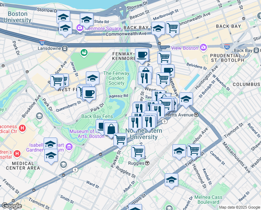Click the Isabella Stewart Gardner Museum pin
The width and height of the screenshot is (261, 210).
[69, 147]
